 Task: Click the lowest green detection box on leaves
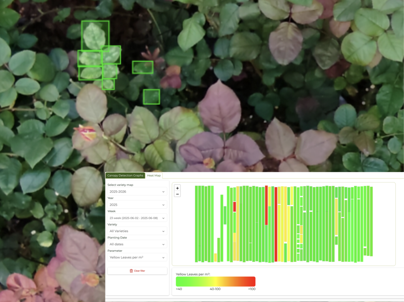(x=151, y=97)
